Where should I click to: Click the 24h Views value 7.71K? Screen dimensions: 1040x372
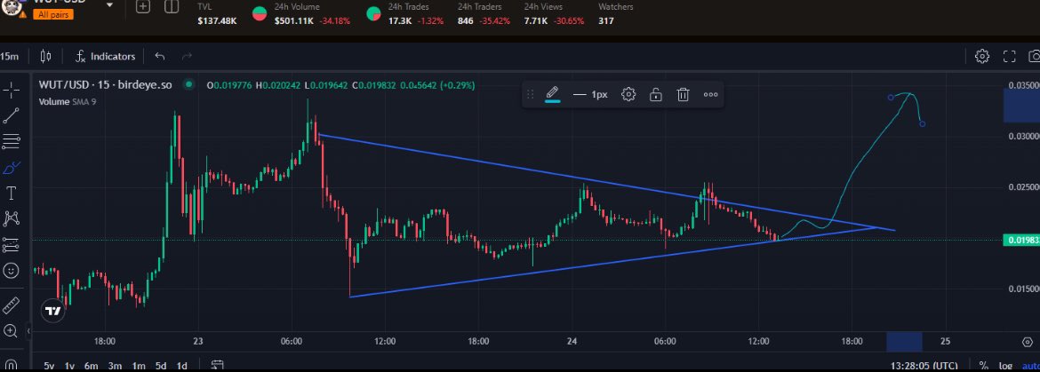536,20
